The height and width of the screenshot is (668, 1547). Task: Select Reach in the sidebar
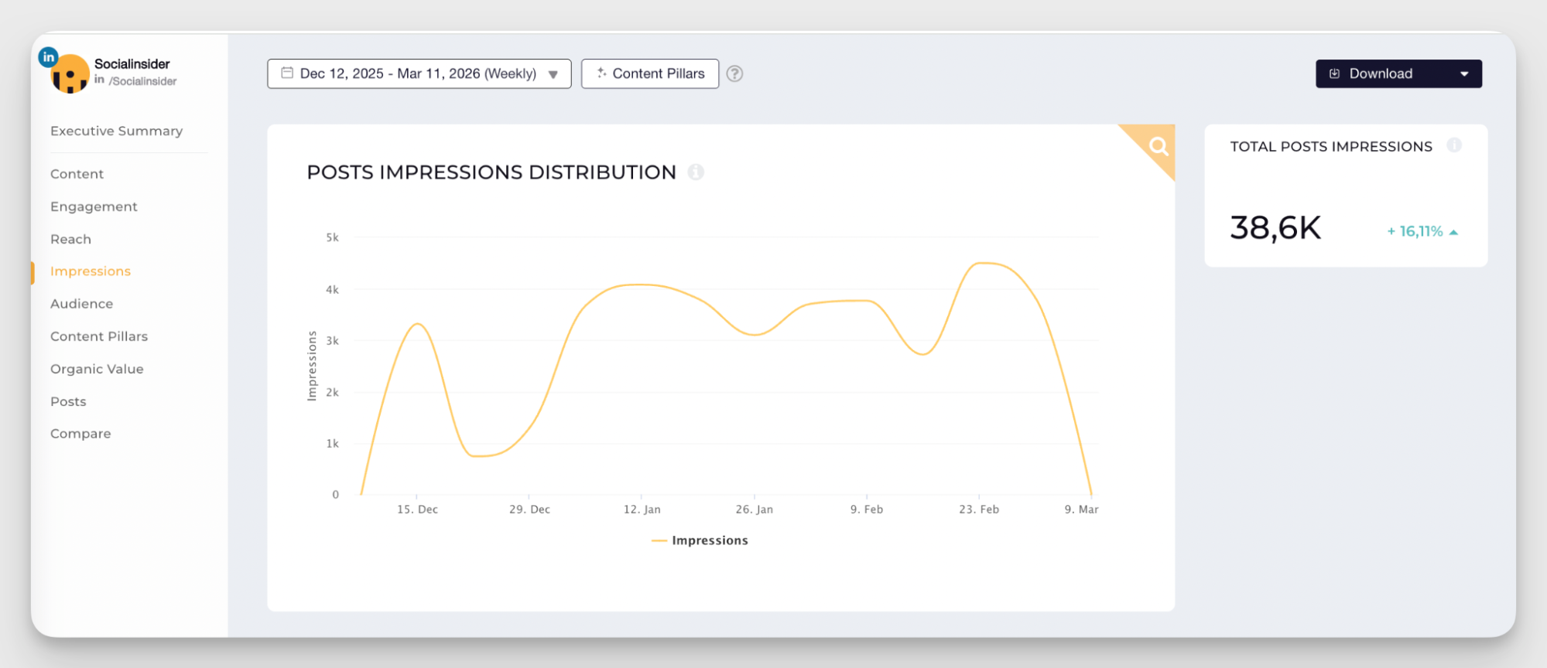coord(70,239)
